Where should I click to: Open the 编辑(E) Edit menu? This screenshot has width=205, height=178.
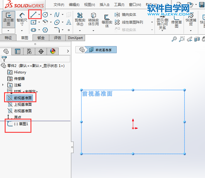click(74, 5)
